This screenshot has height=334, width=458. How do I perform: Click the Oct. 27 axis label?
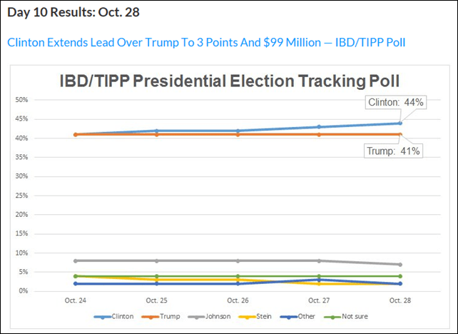pyautogui.click(x=318, y=300)
